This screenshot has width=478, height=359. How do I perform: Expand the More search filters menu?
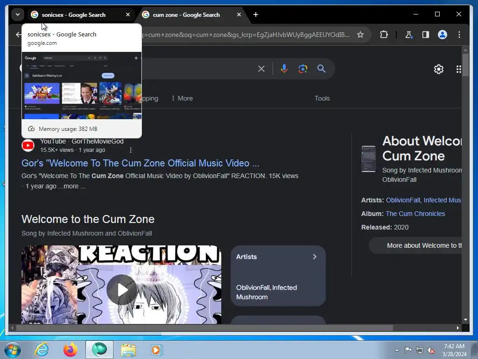click(x=182, y=98)
